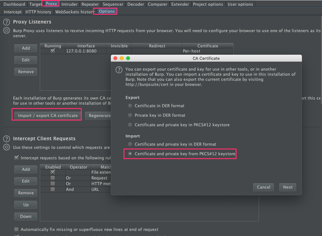This screenshot has width=322, height=236.
Task: Open Intercept Client Requests help icon
Action: pyautogui.click(x=6, y=139)
